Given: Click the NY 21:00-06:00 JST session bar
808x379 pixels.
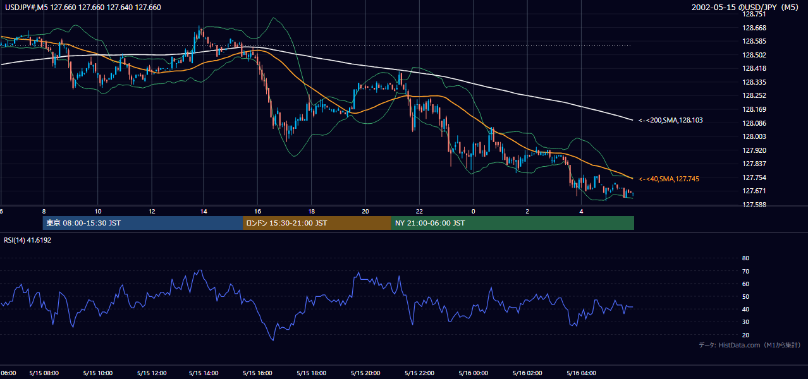Looking at the screenshot, I should tap(513, 223).
